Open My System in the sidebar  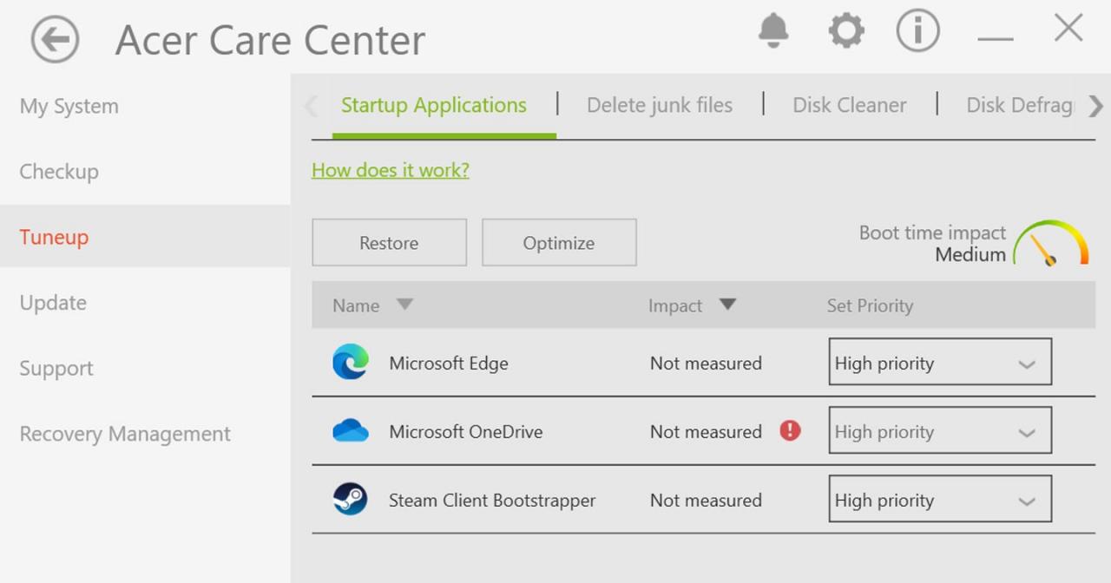(69, 107)
